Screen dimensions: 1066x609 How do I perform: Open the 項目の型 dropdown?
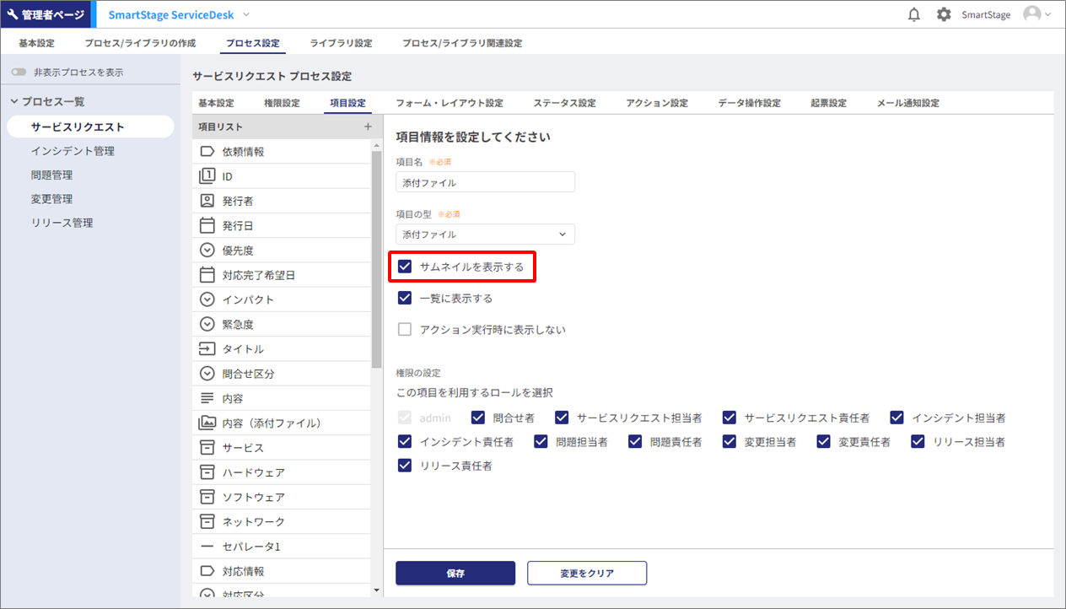tap(485, 234)
